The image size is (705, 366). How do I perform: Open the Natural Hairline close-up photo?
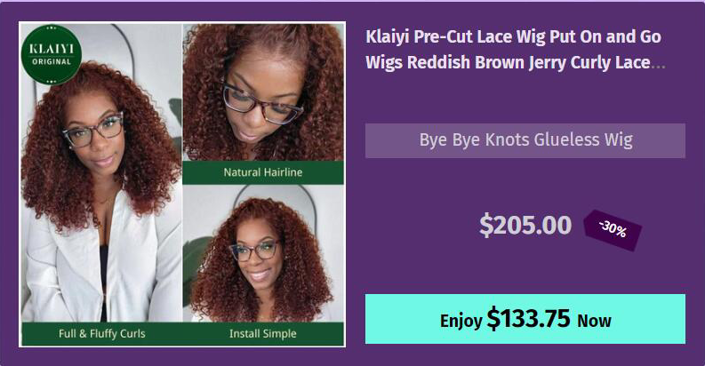(263, 92)
